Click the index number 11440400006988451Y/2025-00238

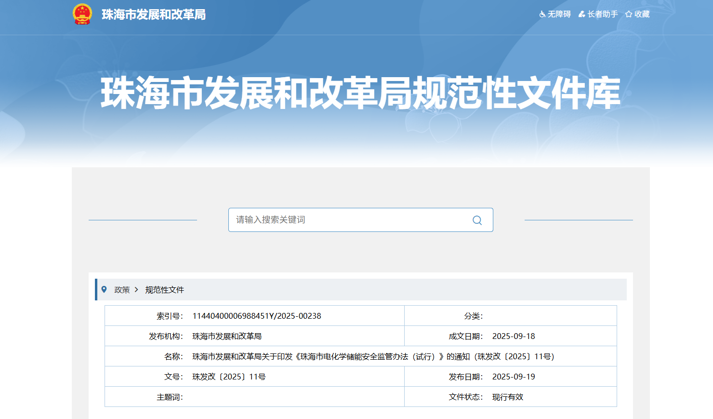coord(257,316)
